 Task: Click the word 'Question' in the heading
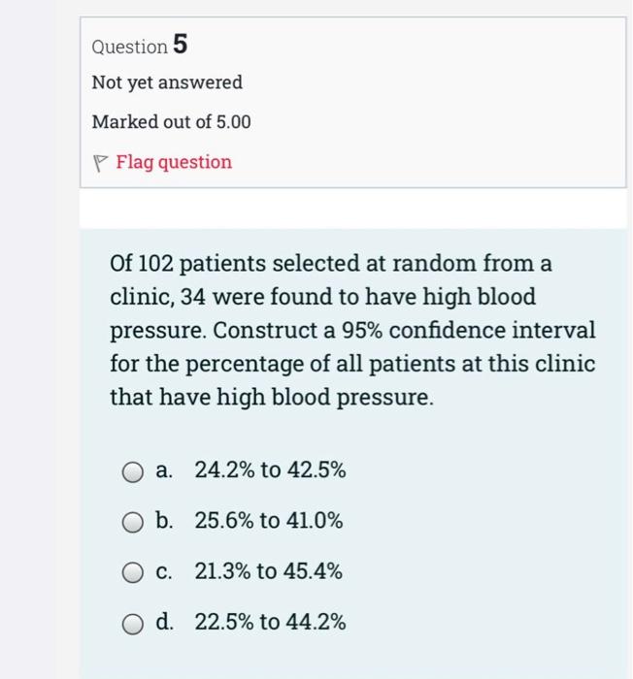(x=129, y=47)
